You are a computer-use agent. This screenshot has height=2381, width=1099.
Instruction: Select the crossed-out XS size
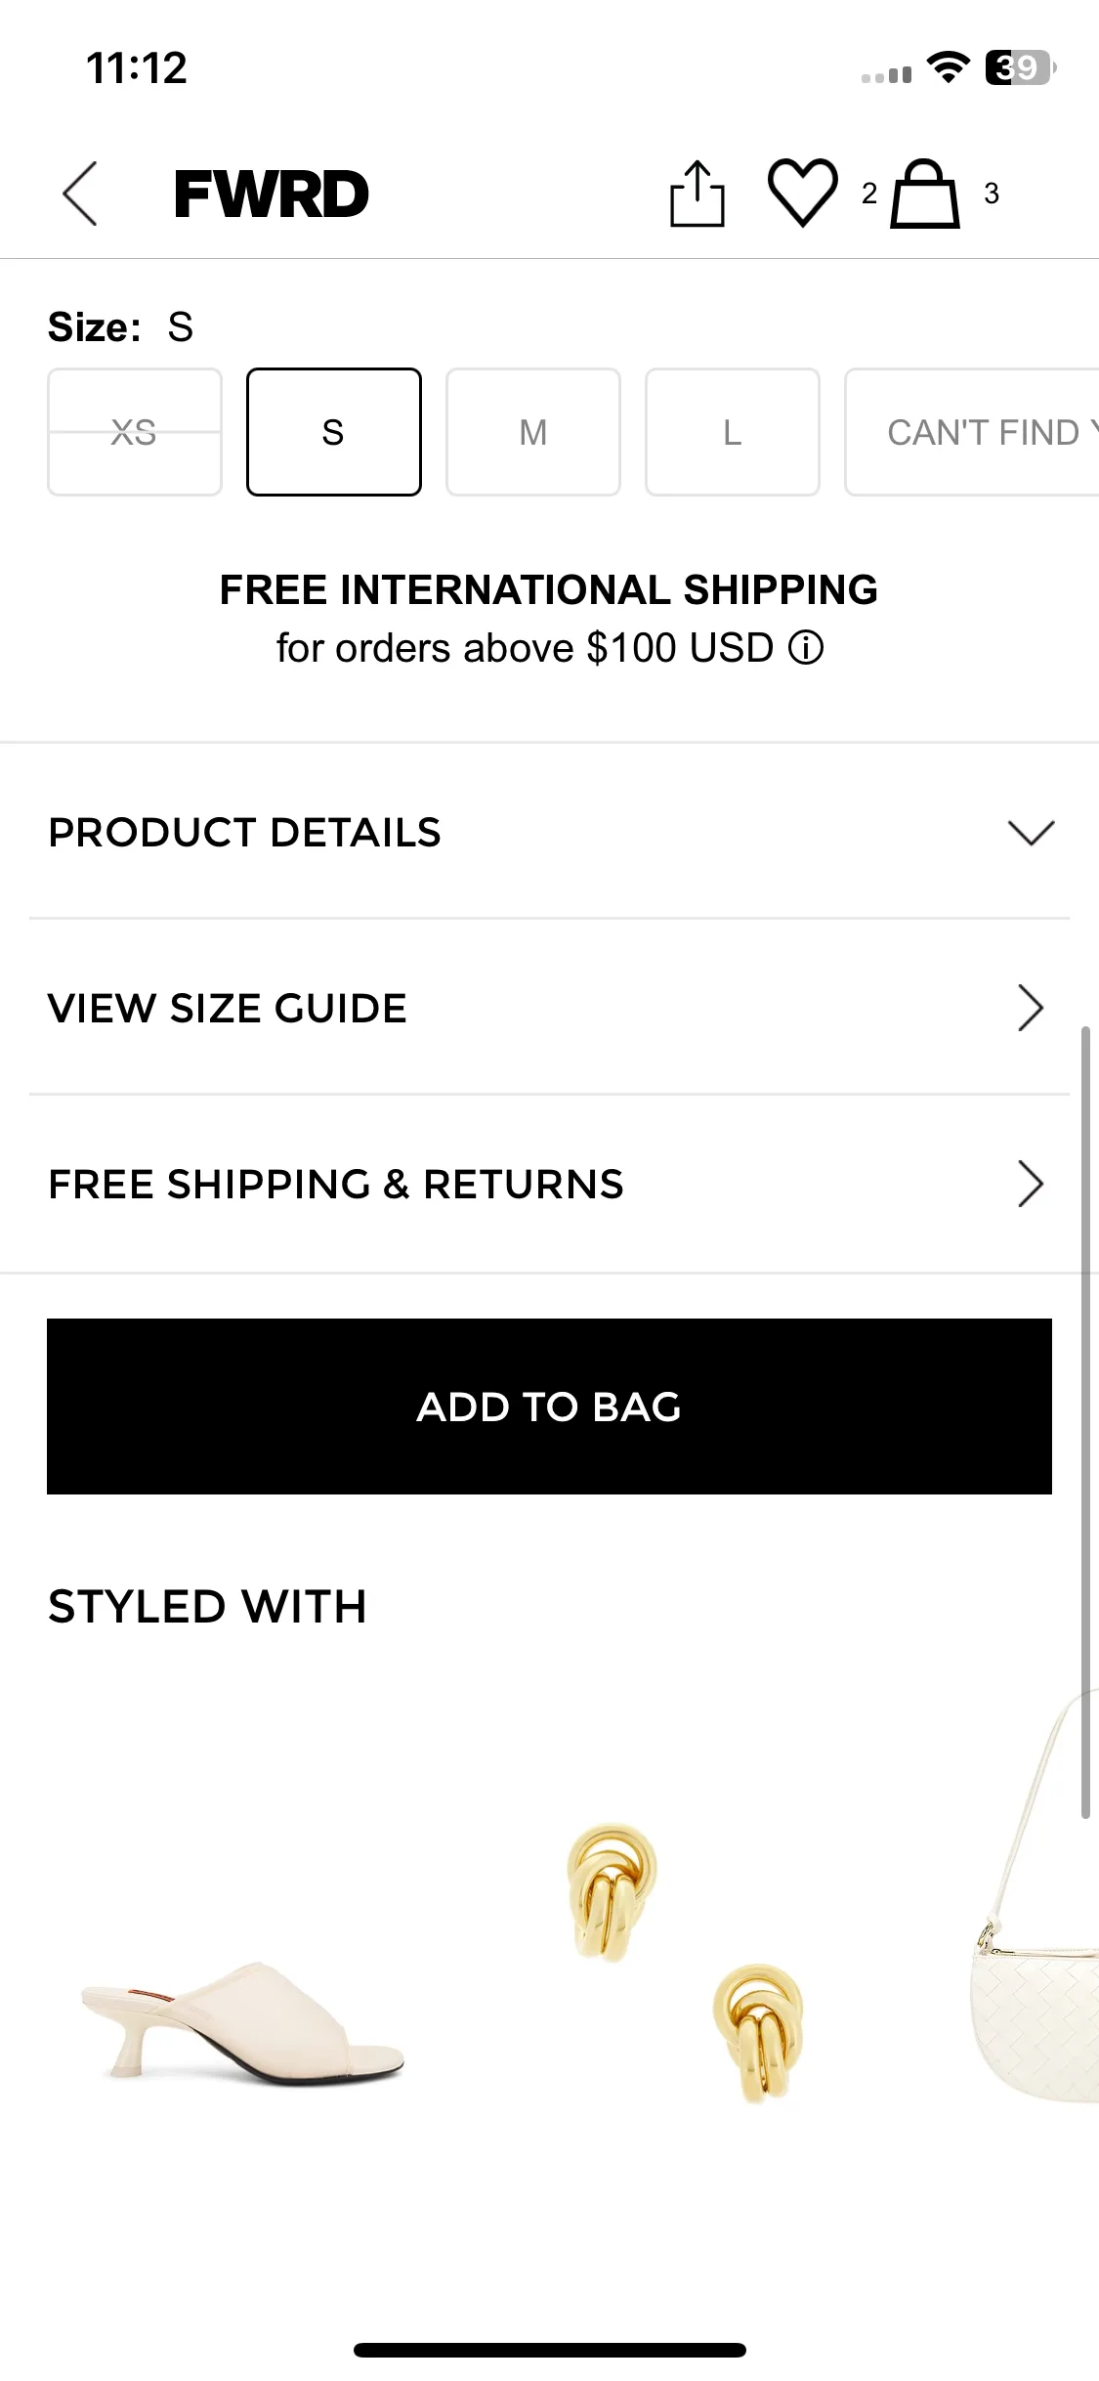point(135,432)
